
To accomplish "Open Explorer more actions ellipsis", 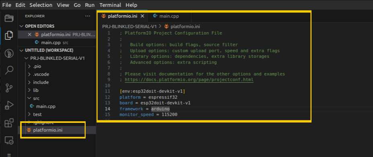I will tap(88, 16).
